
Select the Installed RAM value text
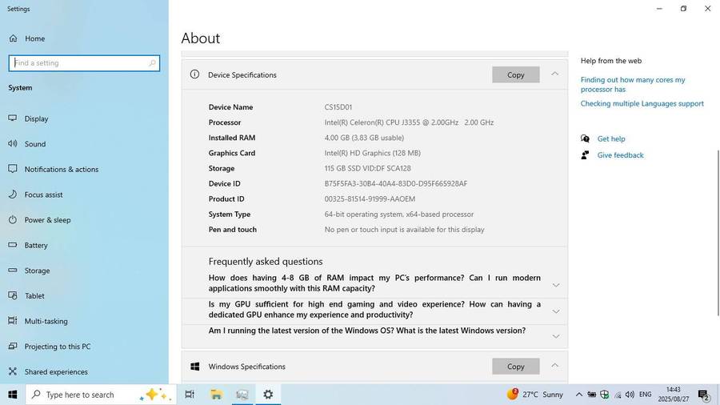[364, 138]
